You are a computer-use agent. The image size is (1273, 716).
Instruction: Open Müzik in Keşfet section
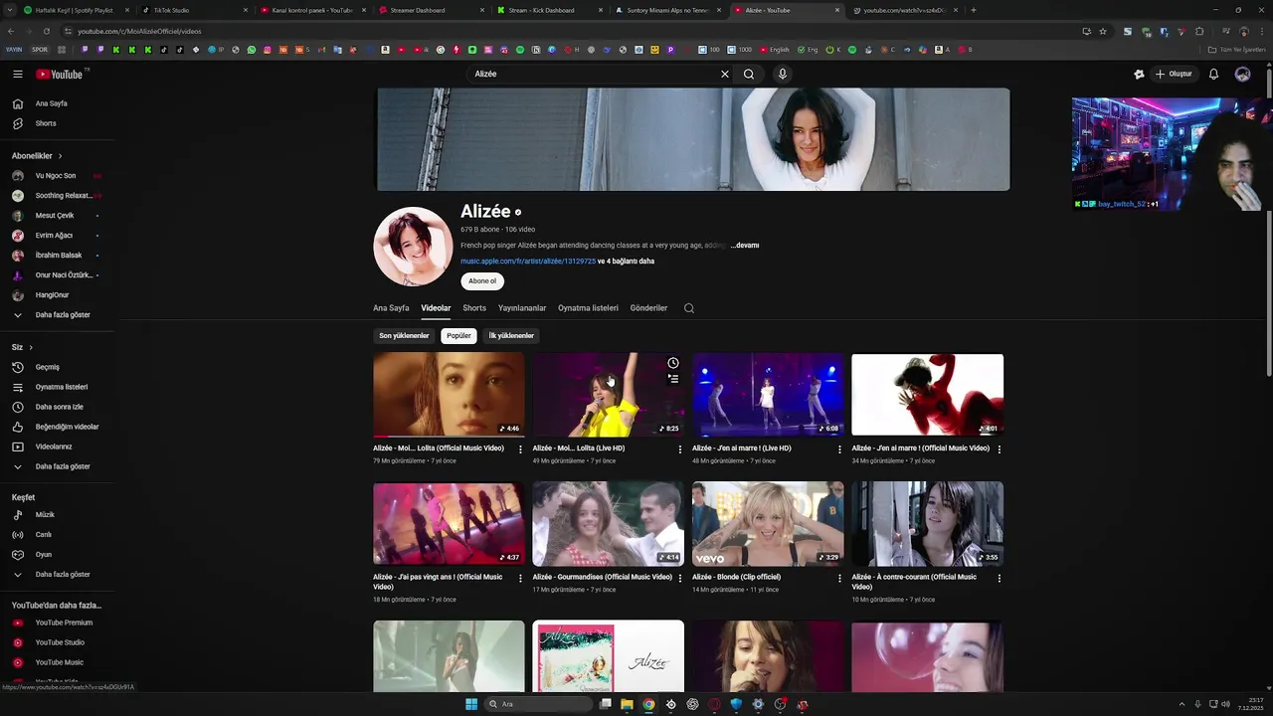pyautogui.click(x=45, y=515)
